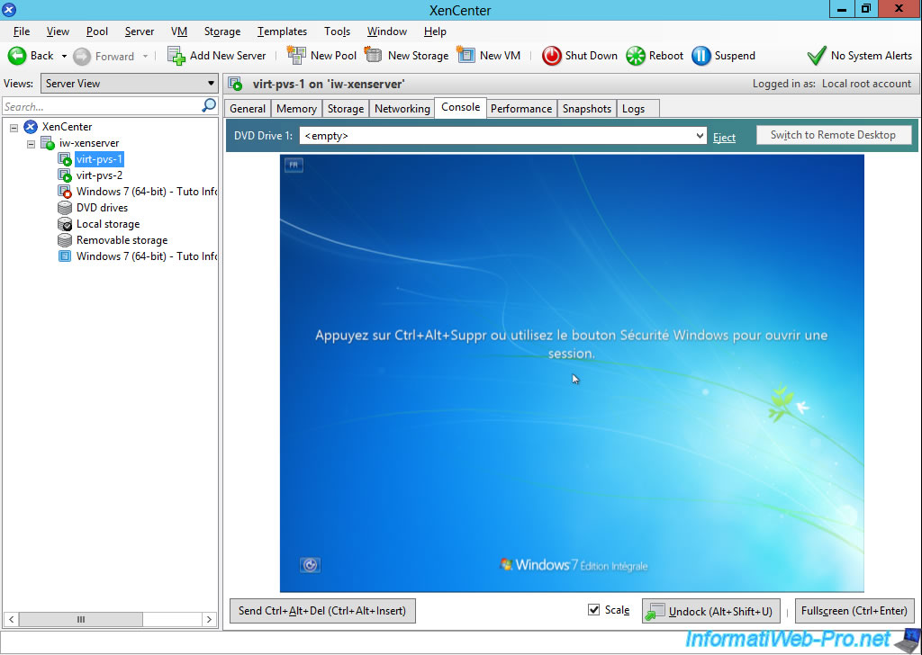Click the Search input field

(101, 106)
